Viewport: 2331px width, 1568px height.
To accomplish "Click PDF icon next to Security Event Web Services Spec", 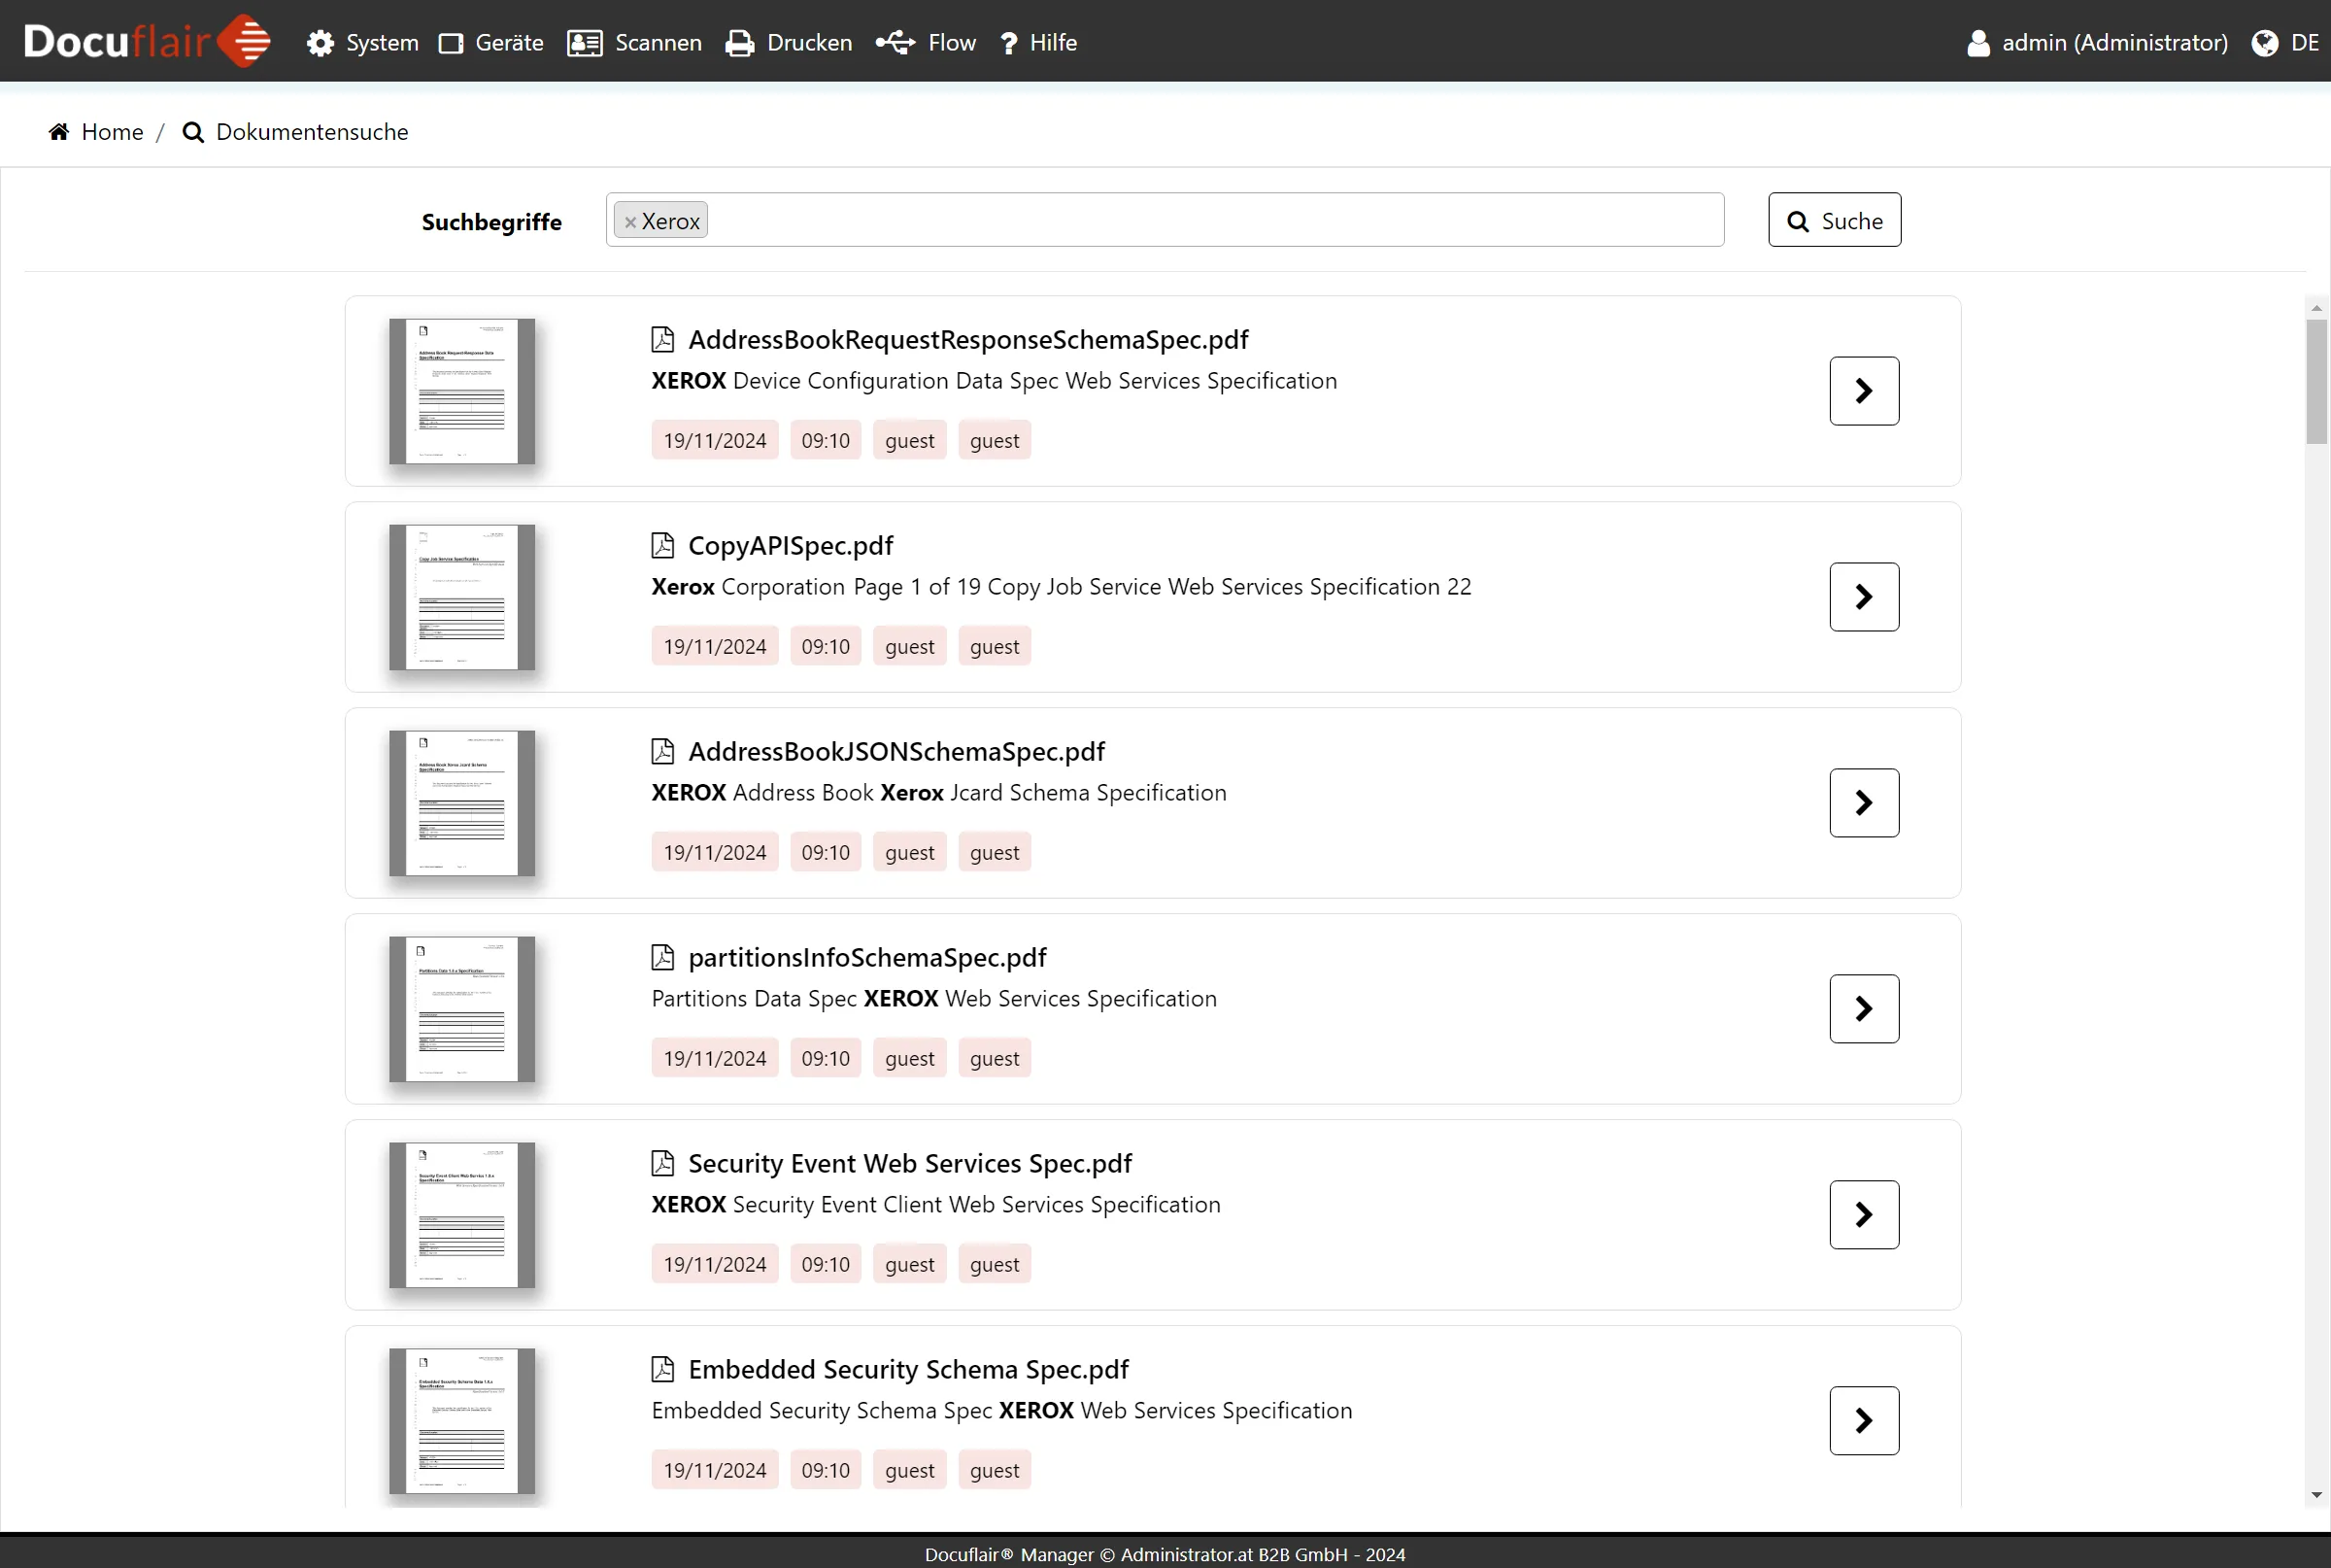I will [x=662, y=1163].
